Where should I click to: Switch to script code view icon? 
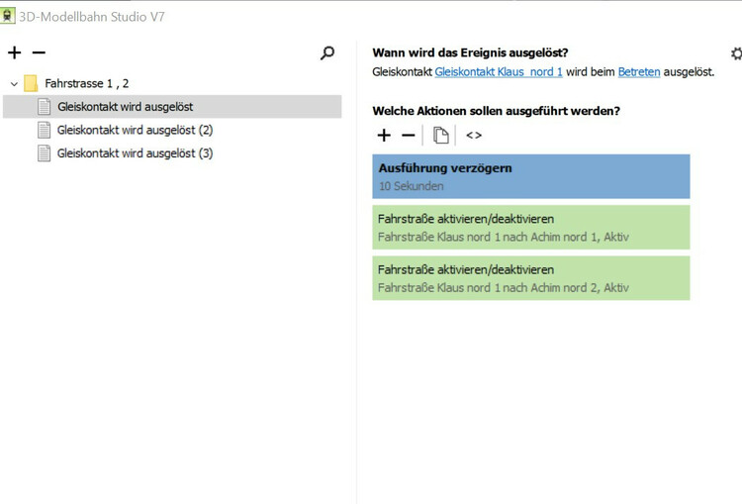(474, 135)
